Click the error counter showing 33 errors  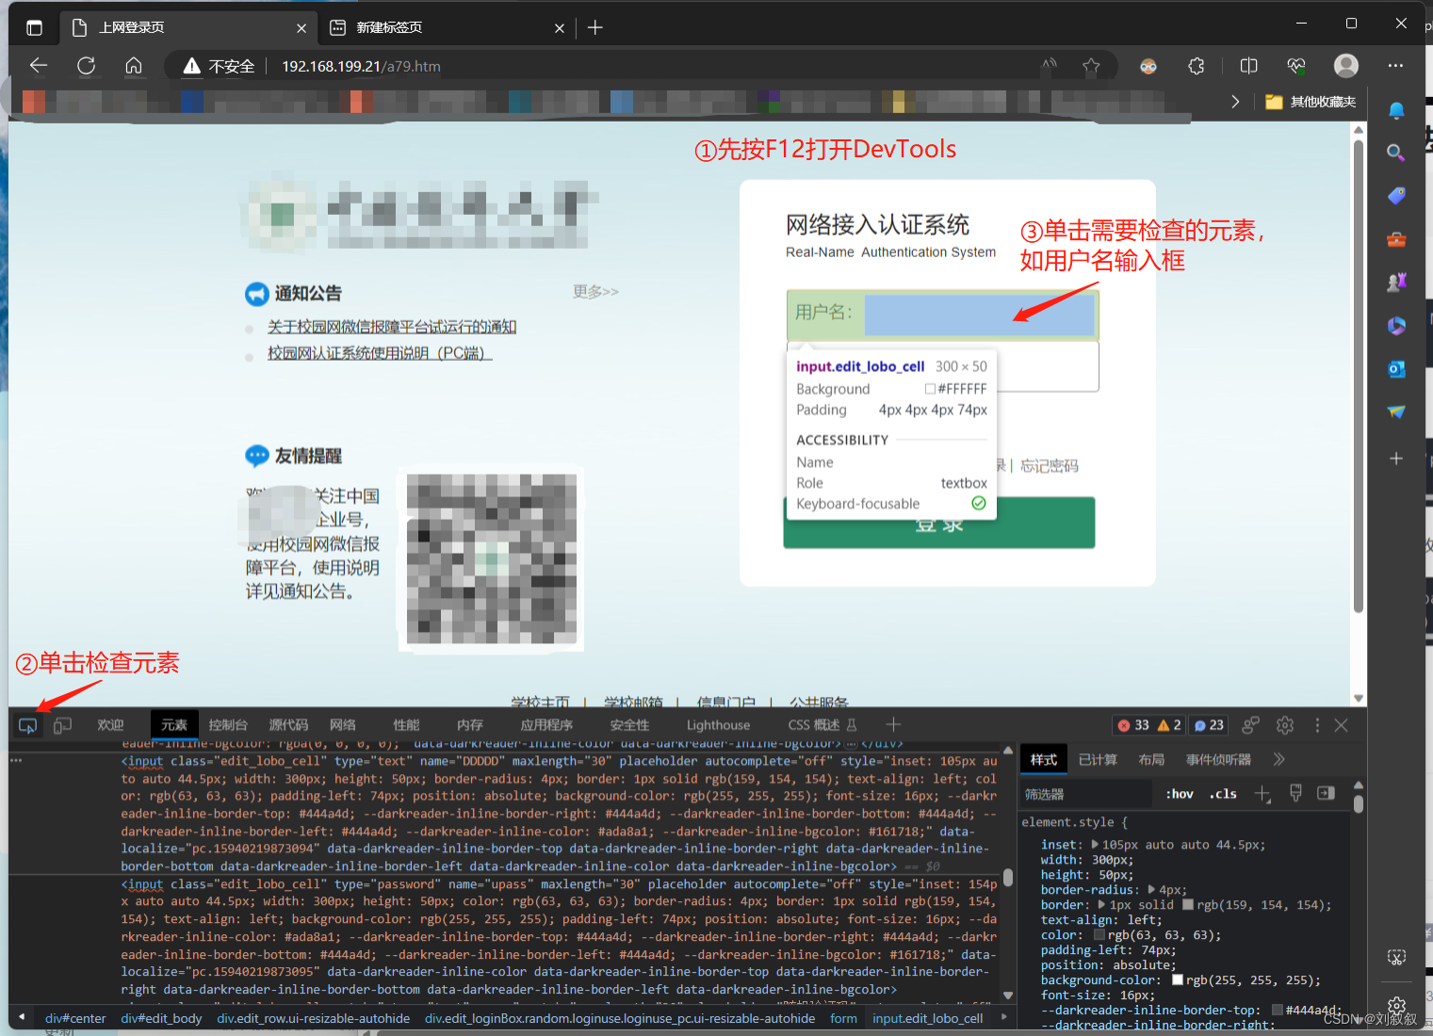1134,724
